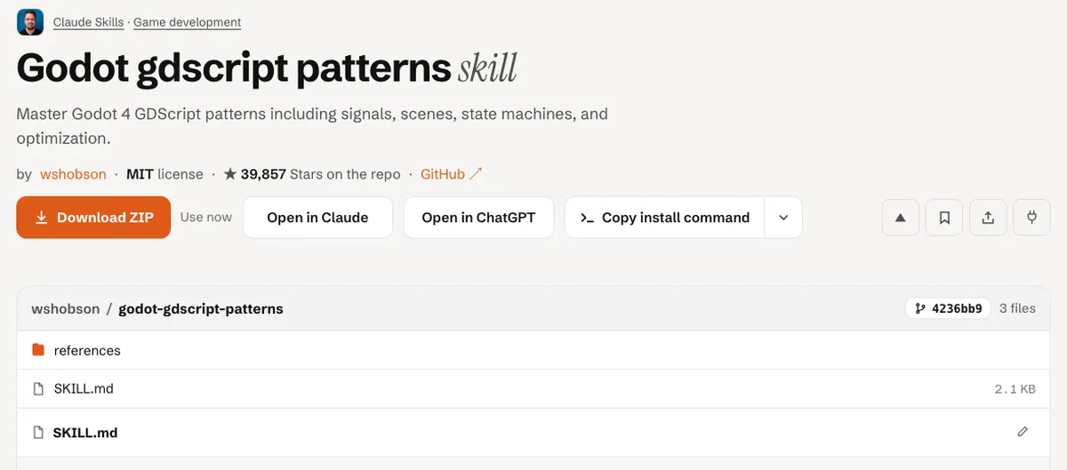Open the GitHub repository link
This screenshot has height=470, width=1067.
click(x=451, y=174)
